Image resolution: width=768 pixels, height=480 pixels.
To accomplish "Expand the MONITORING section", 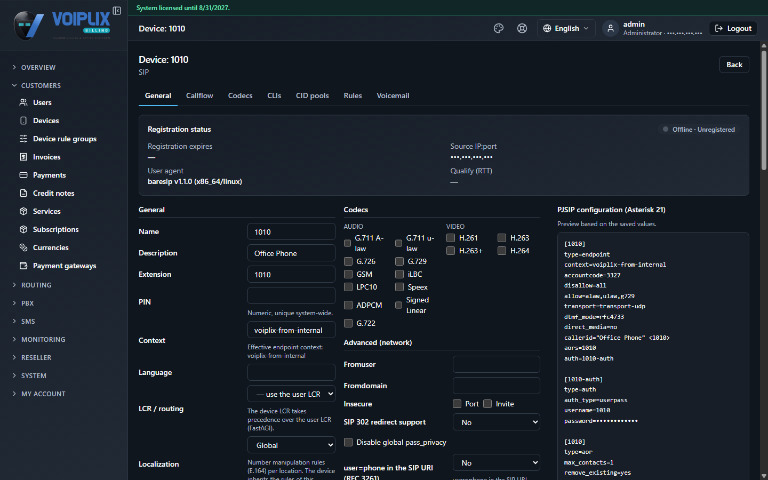I will coord(43,339).
